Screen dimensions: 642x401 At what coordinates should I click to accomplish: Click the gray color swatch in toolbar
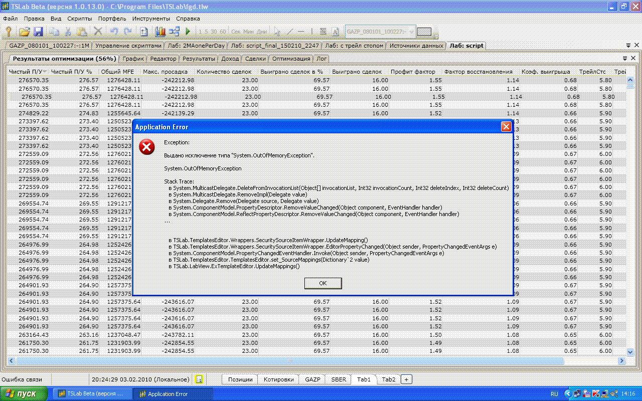point(424,32)
